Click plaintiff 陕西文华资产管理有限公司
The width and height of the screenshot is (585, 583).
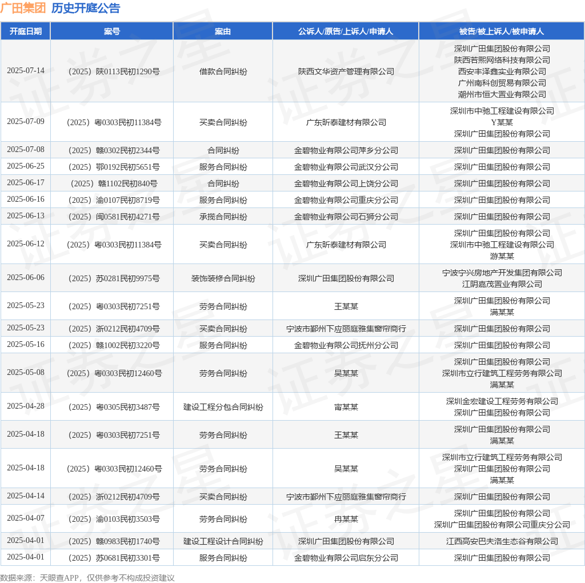click(x=346, y=71)
